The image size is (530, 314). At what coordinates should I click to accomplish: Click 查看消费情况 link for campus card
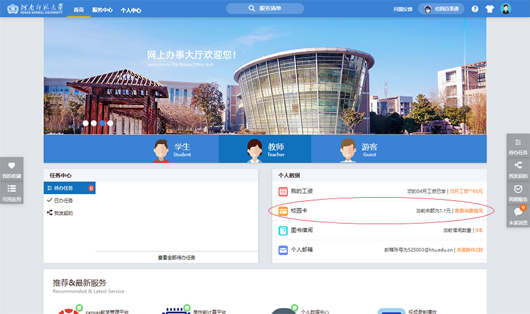(x=469, y=211)
